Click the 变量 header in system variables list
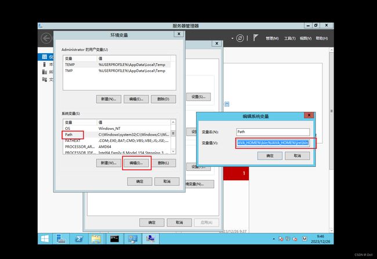The height and width of the screenshot is (259, 377). tap(80, 122)
